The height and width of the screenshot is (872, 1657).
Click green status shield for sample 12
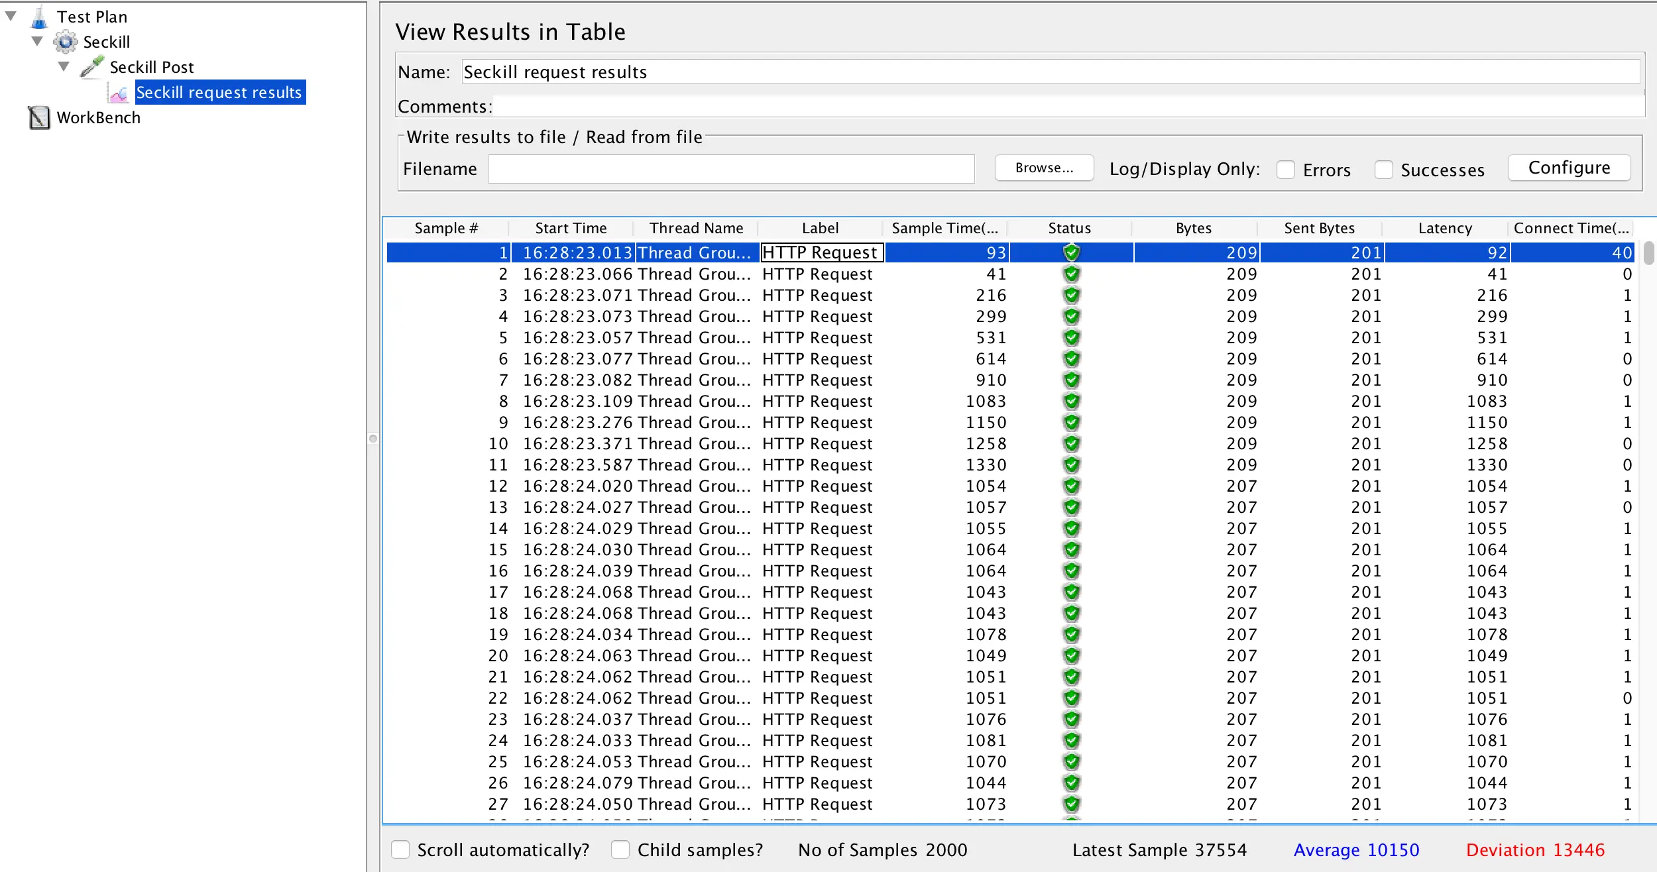pos(1071,486)
